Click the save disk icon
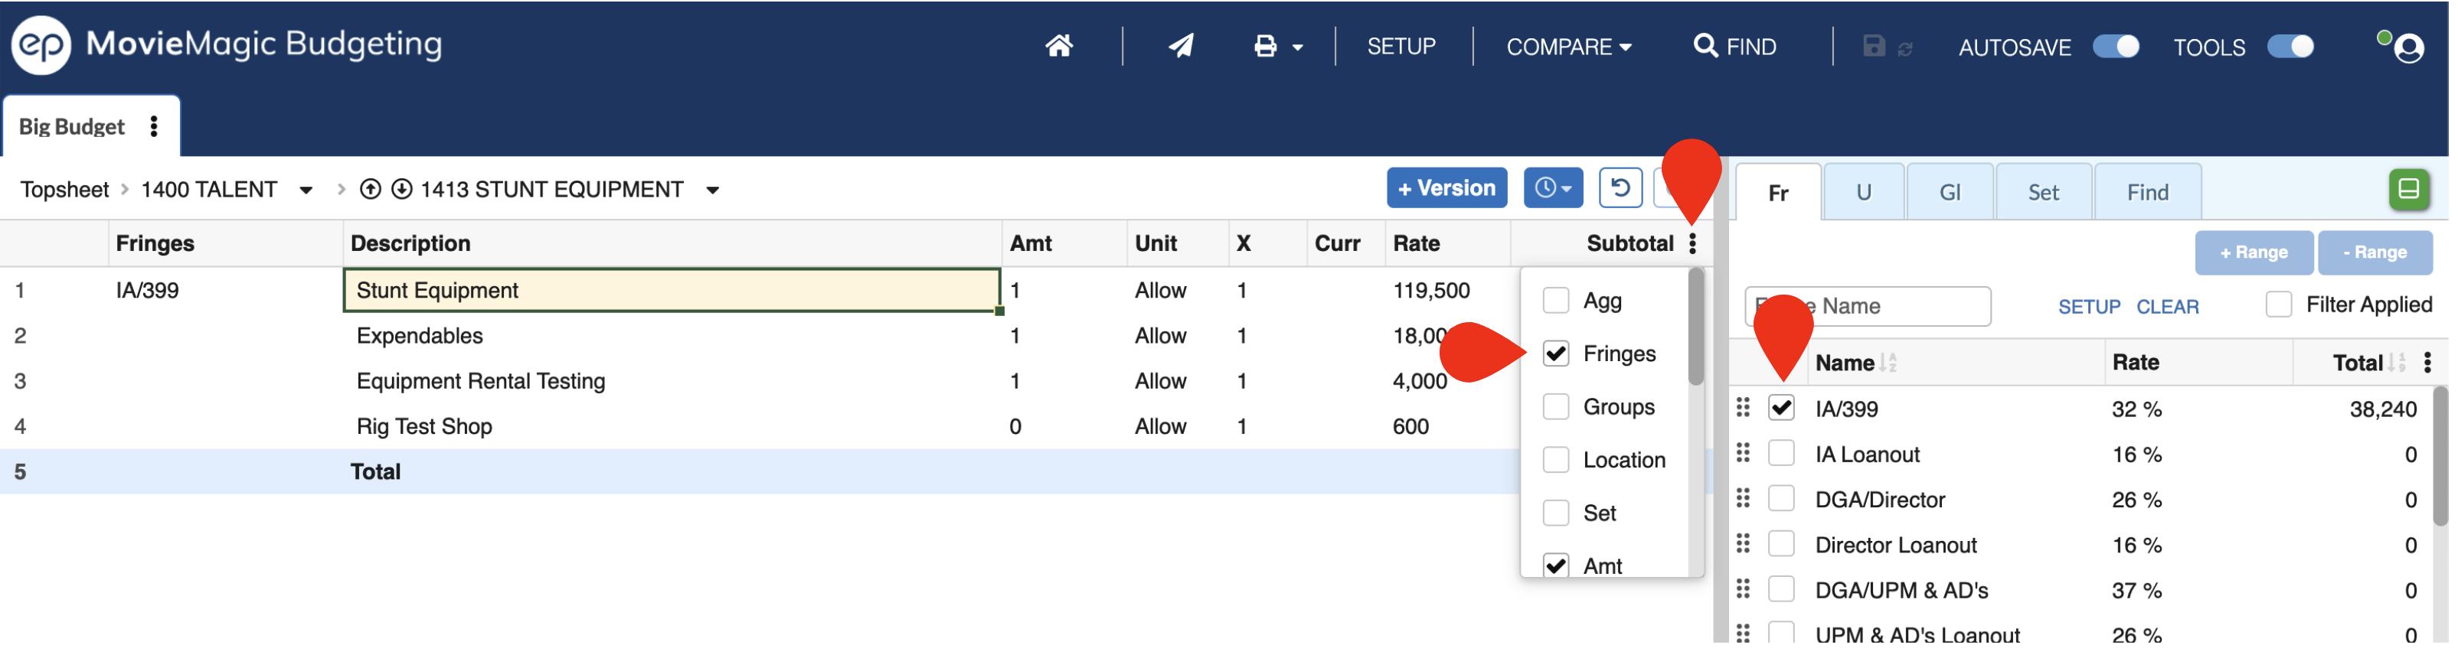The width and height of the screenshot is (2458, 655). [1874, 46]
